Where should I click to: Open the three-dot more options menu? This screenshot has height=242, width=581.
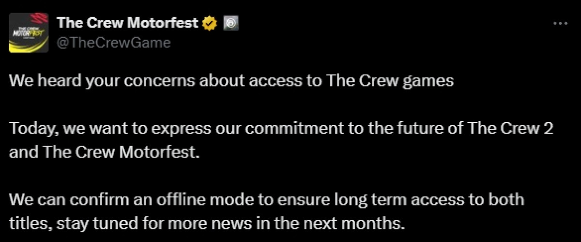pyautogui.click(x=559, y=24)
